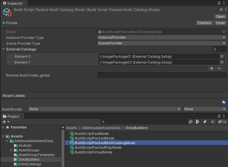Pick object for the Script field
This screenshot has width=228, height=167.
tap(224, 32)
